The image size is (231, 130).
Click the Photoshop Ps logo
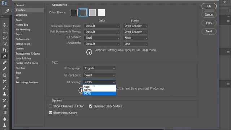[4, 3]
